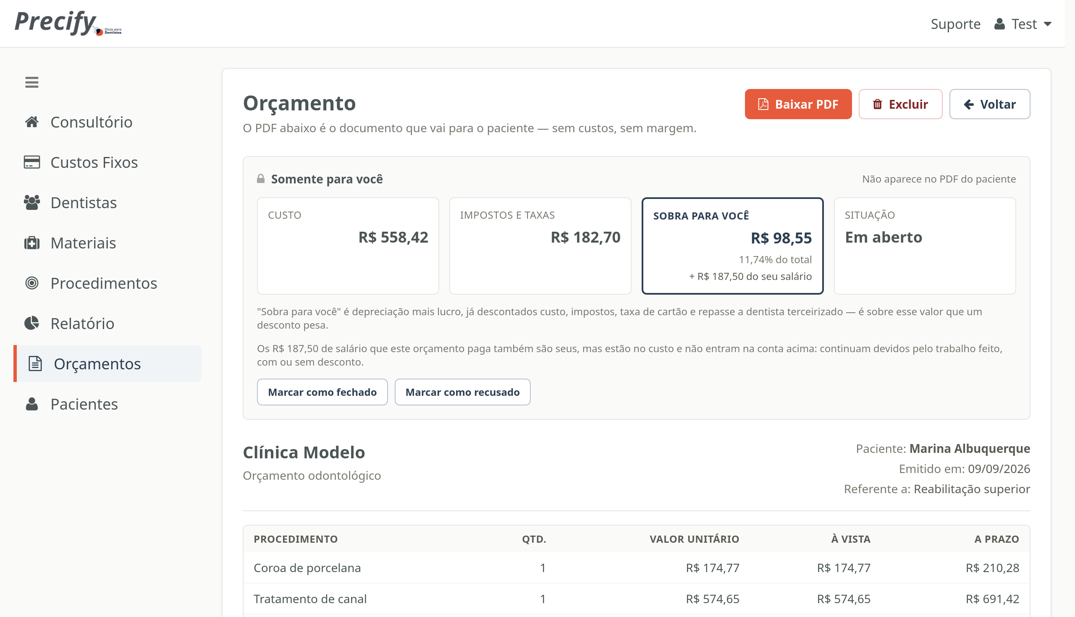Click the lock icon beside Somente para você

[x=261, y=179]
